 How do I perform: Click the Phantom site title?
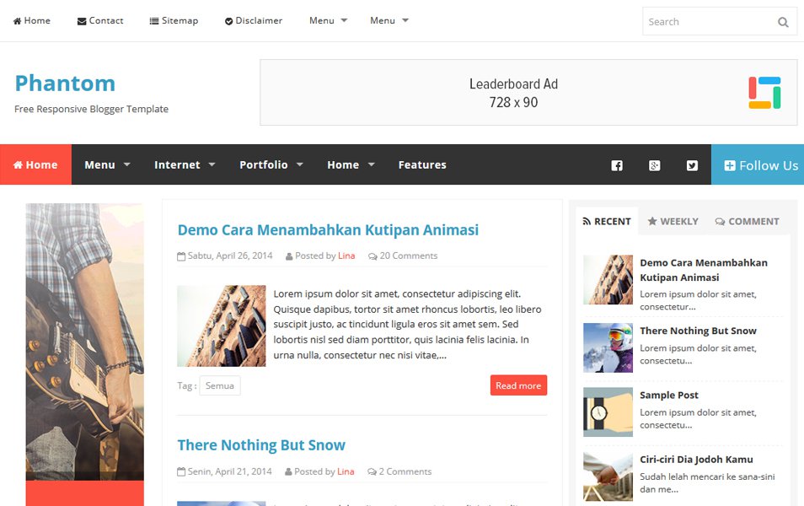[65, 83]
